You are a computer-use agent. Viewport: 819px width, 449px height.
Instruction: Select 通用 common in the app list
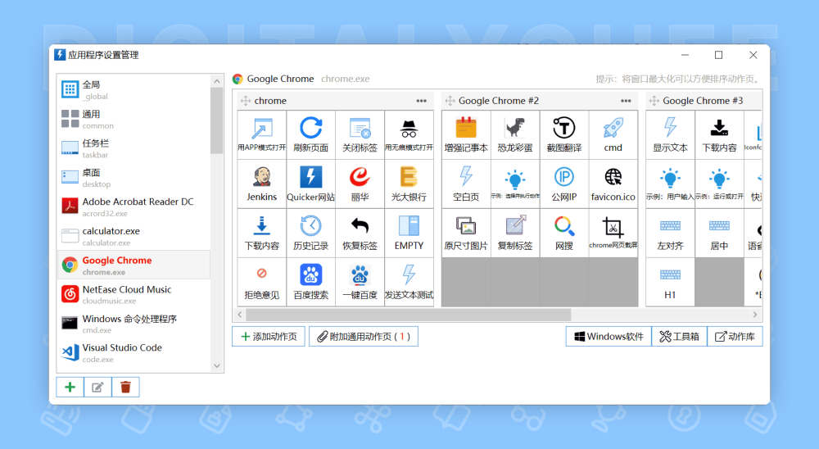pyautogui.click(x=133, y=119)
